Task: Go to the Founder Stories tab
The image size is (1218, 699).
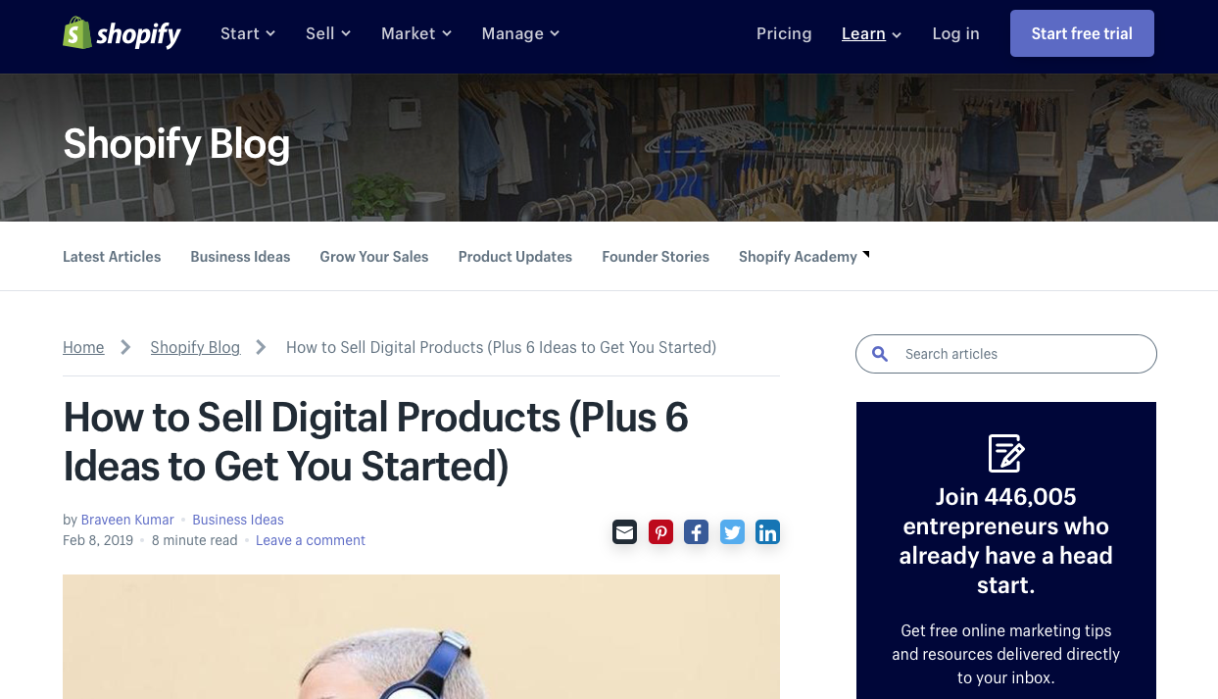Action: [656, 257]
